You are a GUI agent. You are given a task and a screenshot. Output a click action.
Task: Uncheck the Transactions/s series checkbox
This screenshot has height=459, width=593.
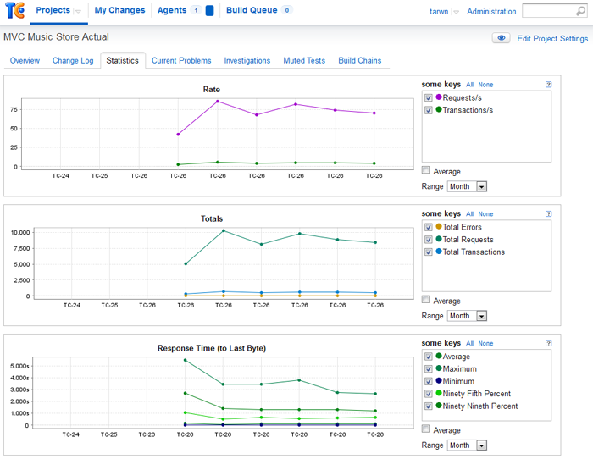tap(428, 110)
